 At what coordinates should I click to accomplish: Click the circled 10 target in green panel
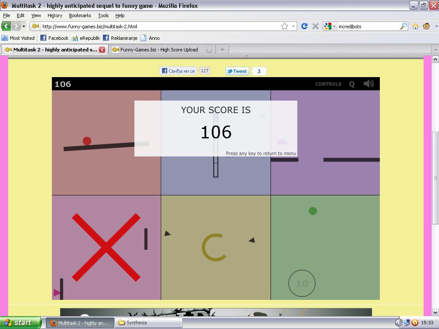pos(302,284)
